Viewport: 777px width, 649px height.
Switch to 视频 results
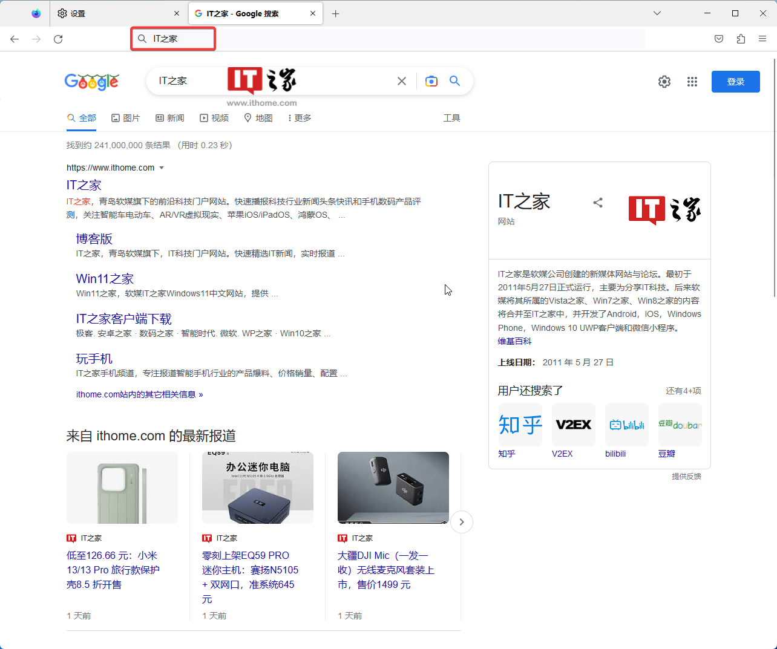coord(214,118)
